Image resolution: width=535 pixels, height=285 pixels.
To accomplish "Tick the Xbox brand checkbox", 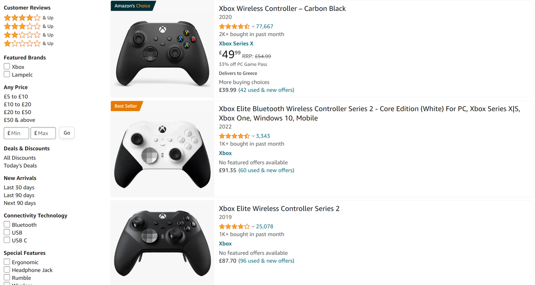I will pyautogui.click(x=7, y=66).
